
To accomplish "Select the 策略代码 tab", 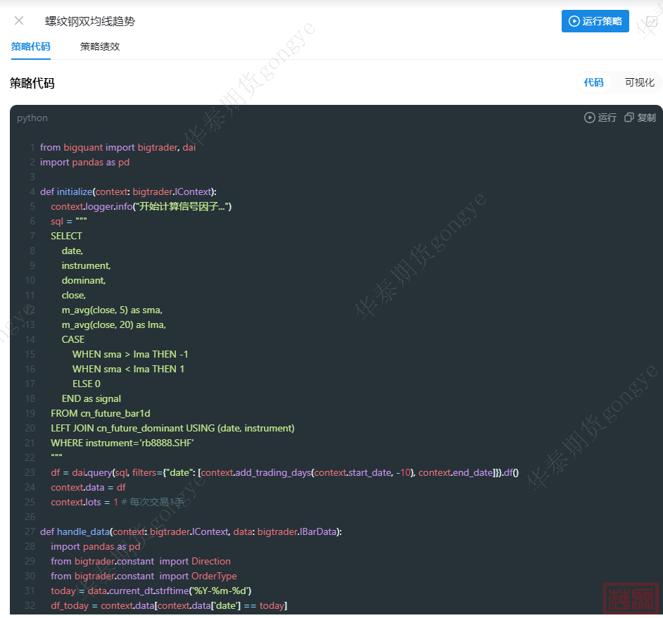I will pyautogui.click(x=31, y=46).
